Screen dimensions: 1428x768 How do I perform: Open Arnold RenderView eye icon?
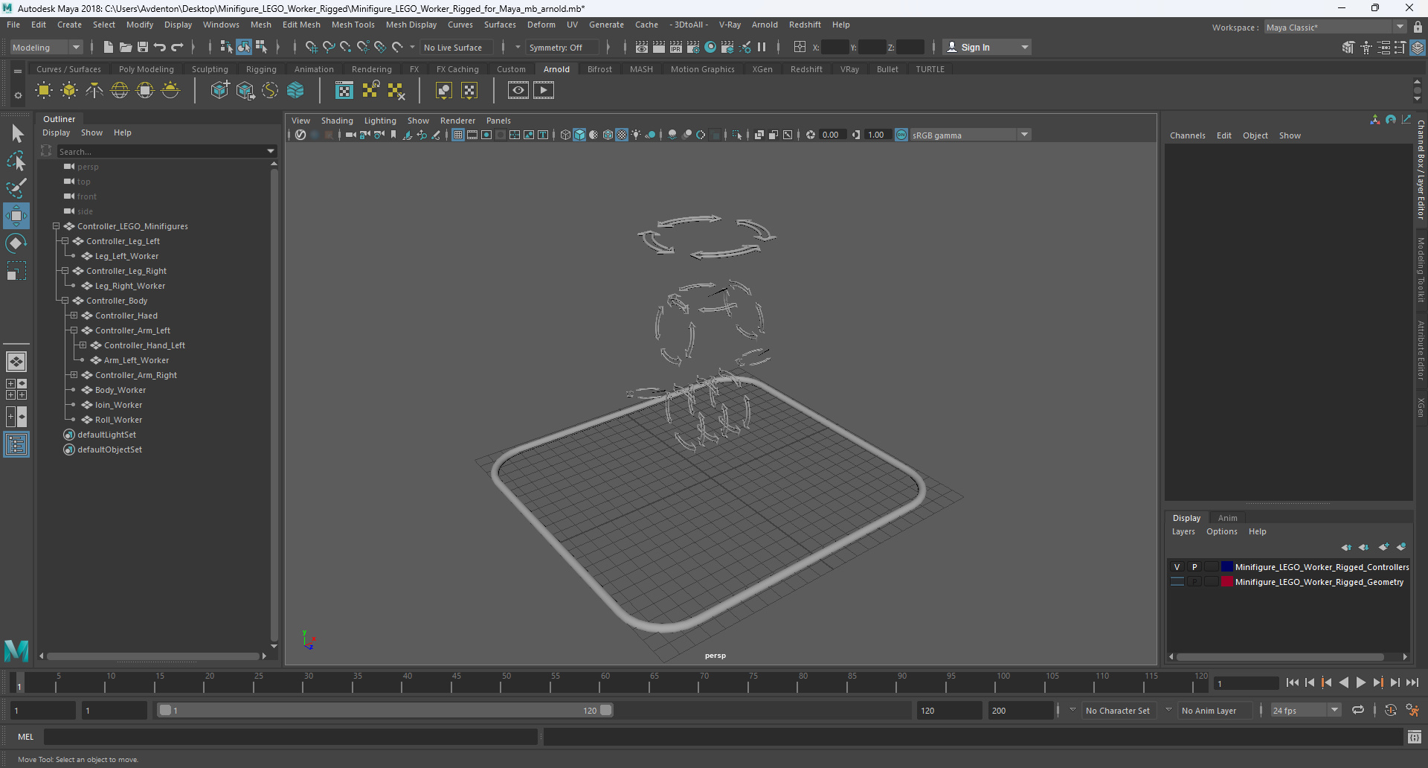[x=518, y=91]
